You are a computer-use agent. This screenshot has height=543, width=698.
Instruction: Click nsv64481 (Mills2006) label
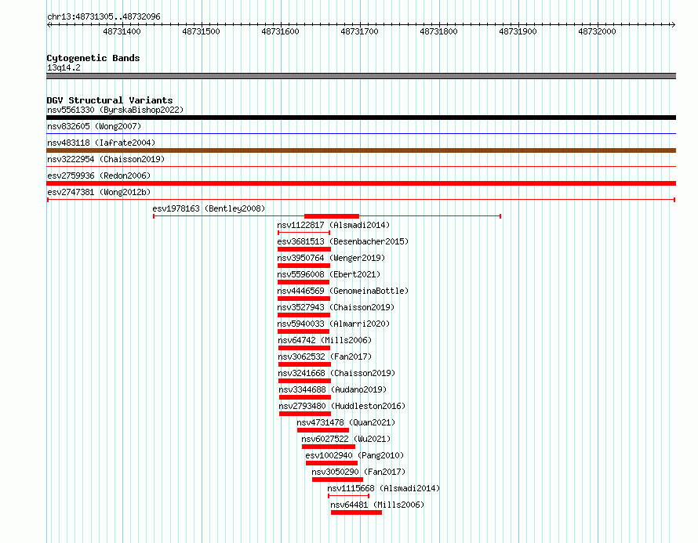pos(377,505)
